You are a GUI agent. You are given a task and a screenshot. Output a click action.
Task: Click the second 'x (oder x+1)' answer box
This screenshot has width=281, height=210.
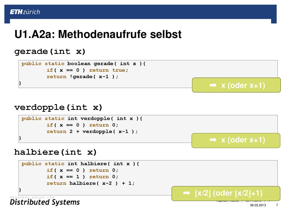pyautogui.click(x=236, y=140)
